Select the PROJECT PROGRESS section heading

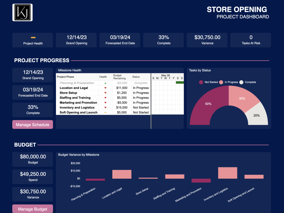41,60
